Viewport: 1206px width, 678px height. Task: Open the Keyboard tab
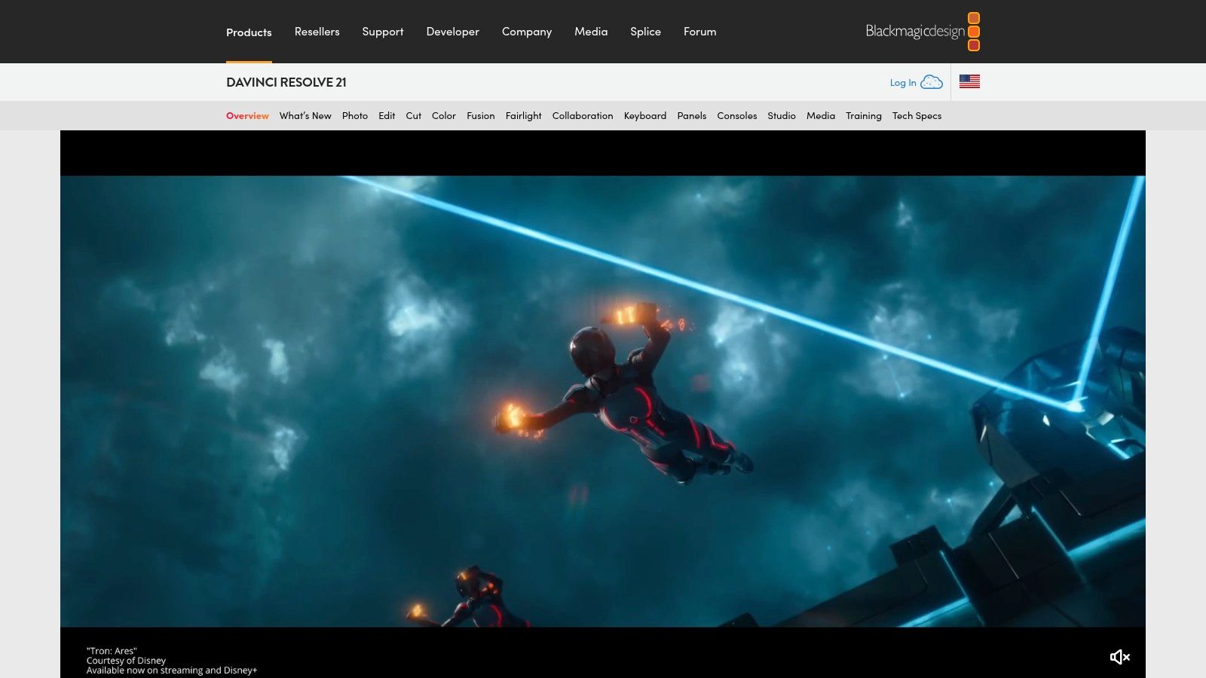[x=645, y=116]
